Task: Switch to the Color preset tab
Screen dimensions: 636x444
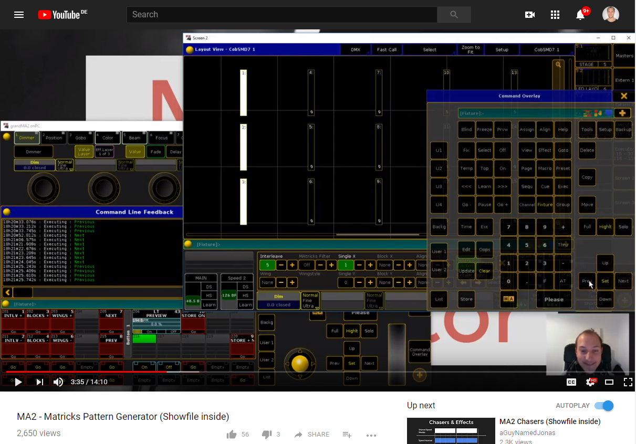Action: [x=108, y=138]
